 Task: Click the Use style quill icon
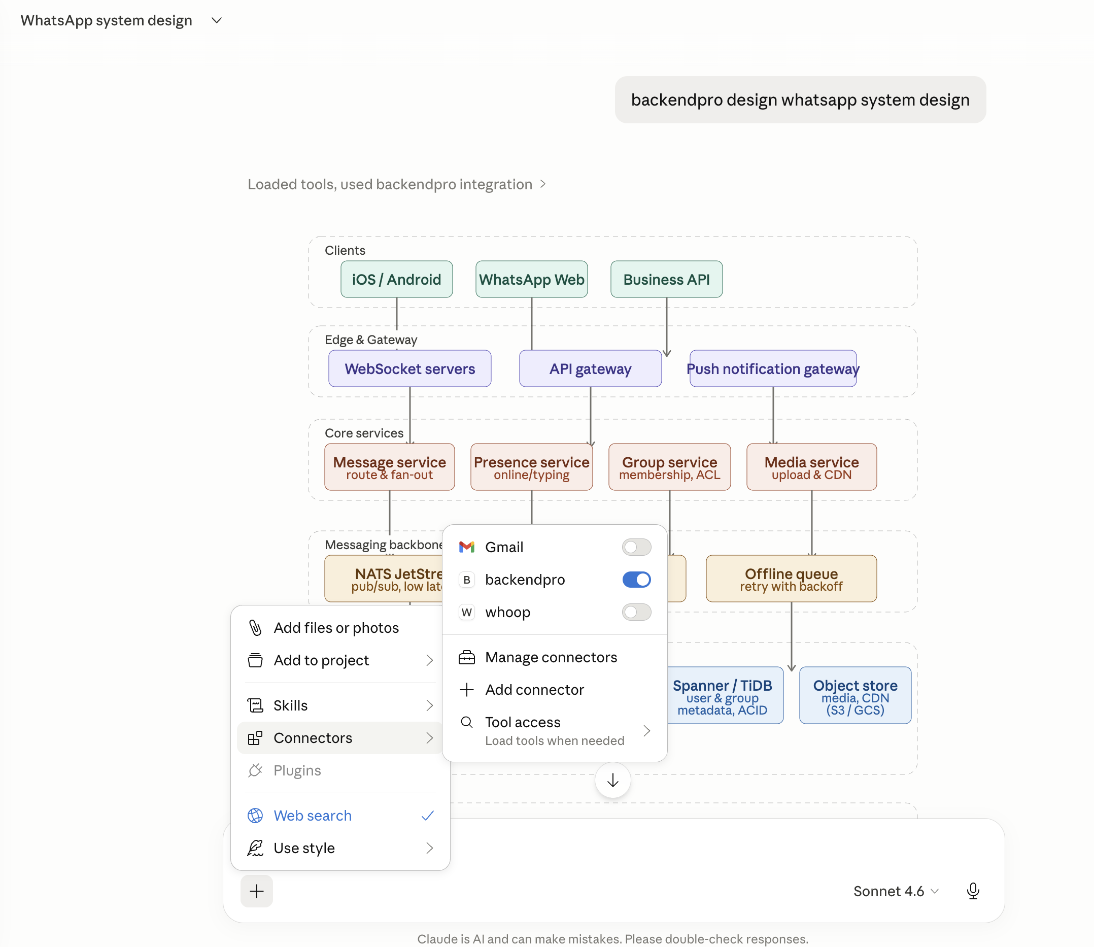[x=255, y=848]
